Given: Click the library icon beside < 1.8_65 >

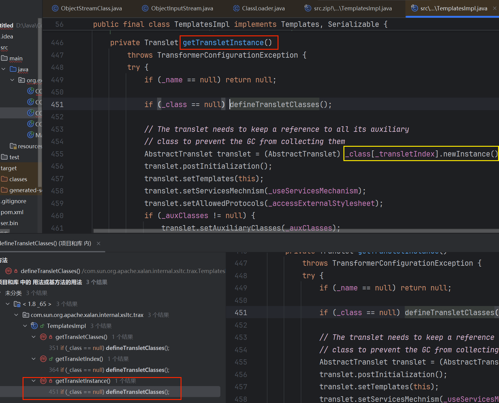Looking at the screenshot, I should 17,304.
